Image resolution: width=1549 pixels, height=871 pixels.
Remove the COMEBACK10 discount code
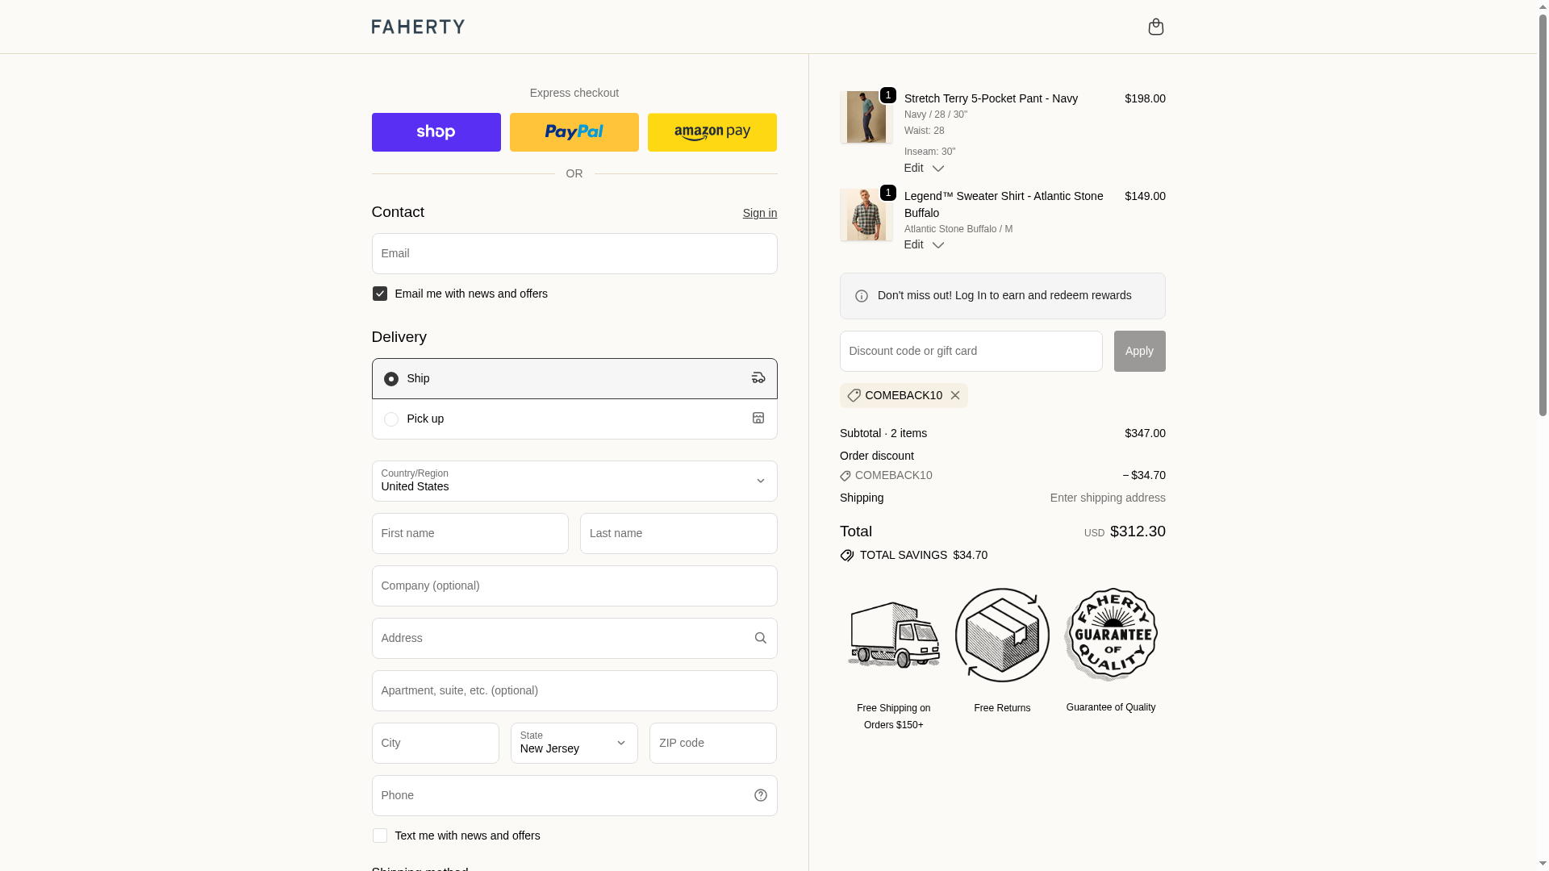[955, 395]
